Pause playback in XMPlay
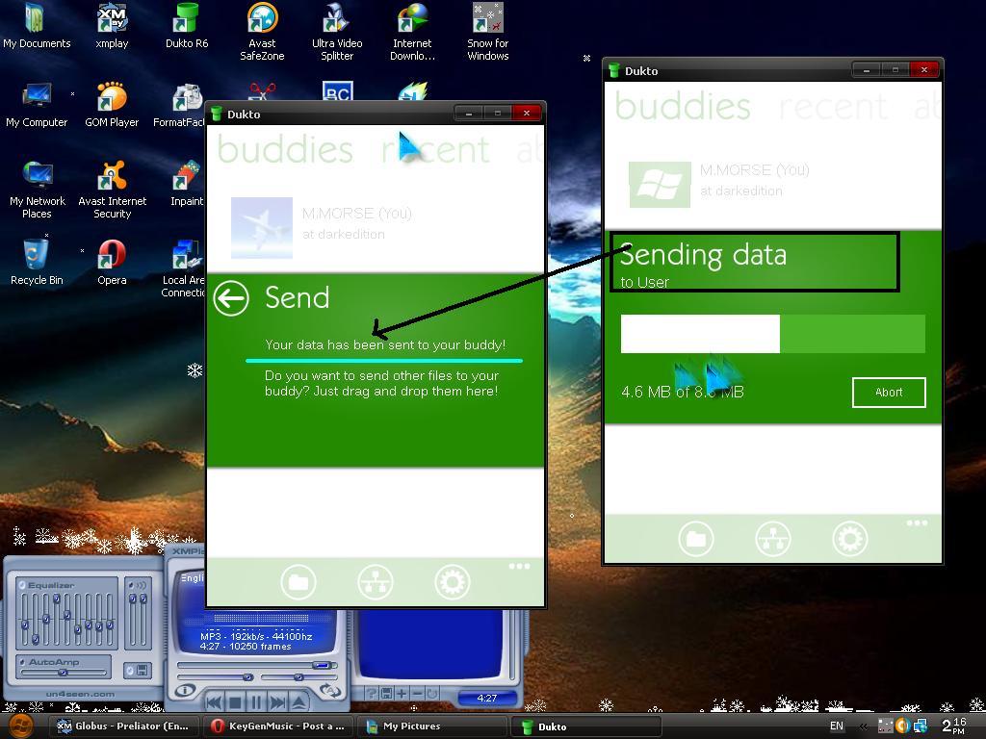The height and width of the screenshot is (739, 986). coord(256,702)
